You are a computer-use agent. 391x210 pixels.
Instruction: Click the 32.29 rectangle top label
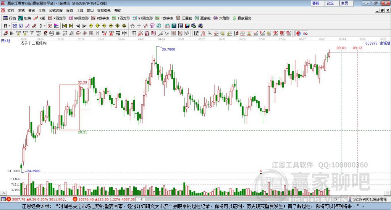[x=82, y=82]
